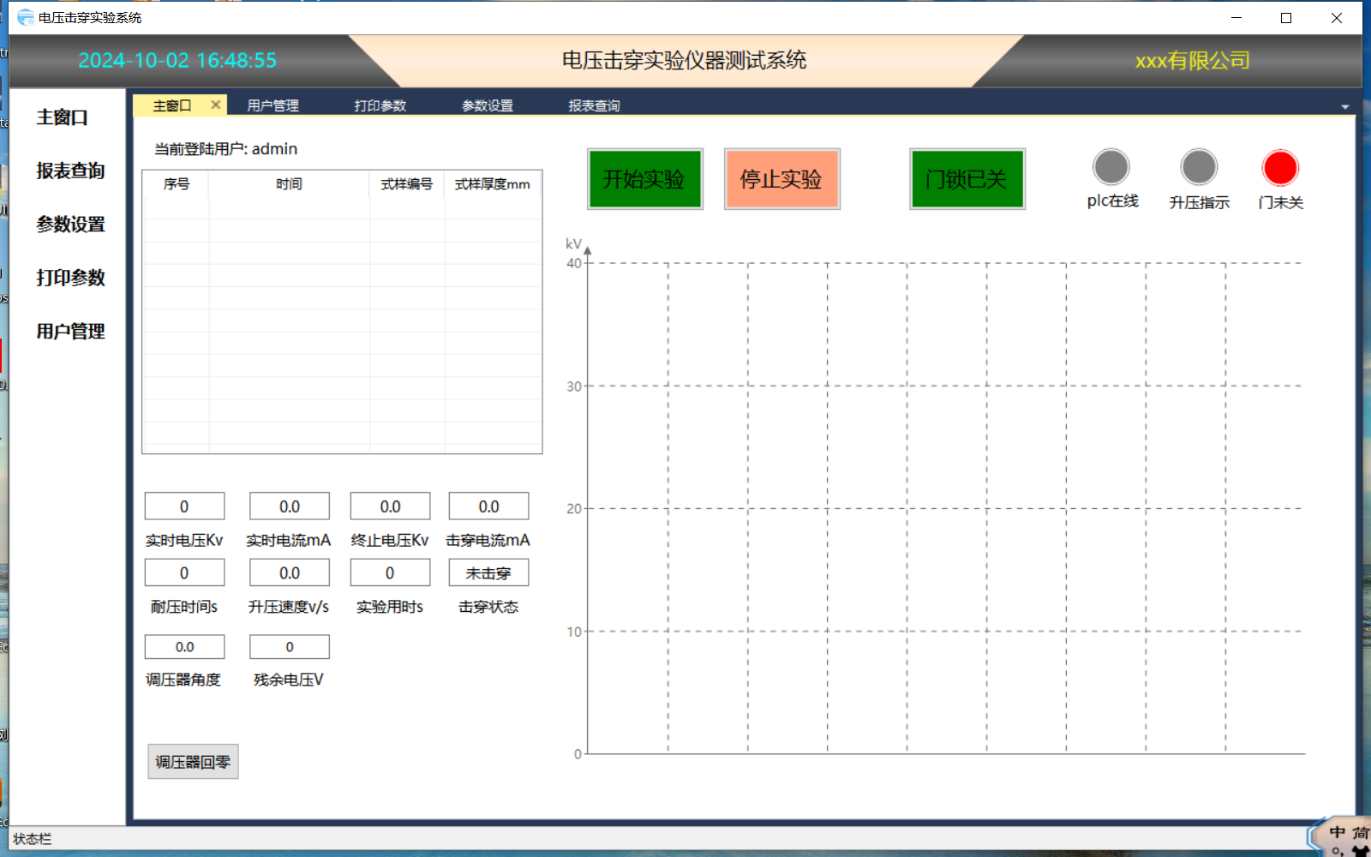Open the 报表查询 tab
The height and width of the screenshot is (857, 1371).
594,105
